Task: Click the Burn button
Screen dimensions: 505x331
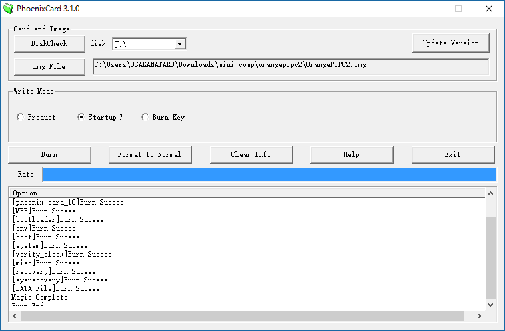Action: [x=49, y=155]
